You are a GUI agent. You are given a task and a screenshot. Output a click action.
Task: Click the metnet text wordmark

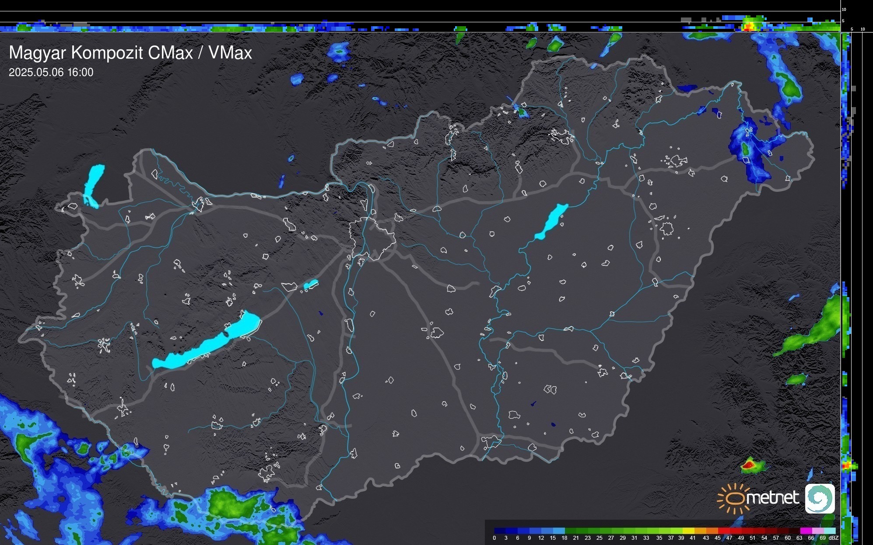pos(773,498)
